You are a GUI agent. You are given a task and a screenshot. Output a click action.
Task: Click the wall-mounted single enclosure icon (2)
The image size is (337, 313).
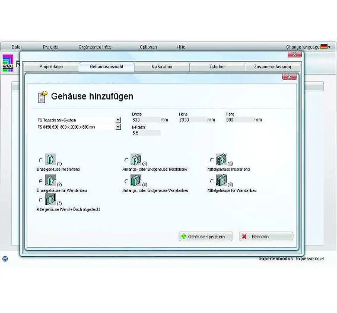tap(50, 180)
